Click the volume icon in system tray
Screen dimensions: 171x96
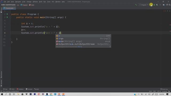[149, 94]
